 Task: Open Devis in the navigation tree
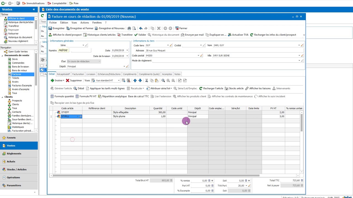[15, 59]
